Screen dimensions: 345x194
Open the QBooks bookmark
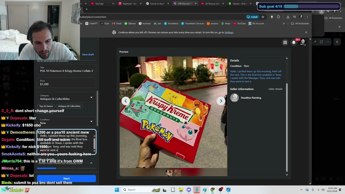(x=130, y=23)
